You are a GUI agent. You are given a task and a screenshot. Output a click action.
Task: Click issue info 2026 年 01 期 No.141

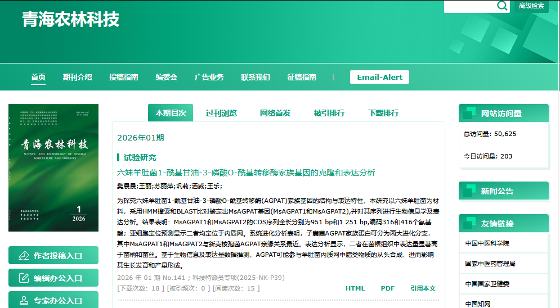coord(151,278)
